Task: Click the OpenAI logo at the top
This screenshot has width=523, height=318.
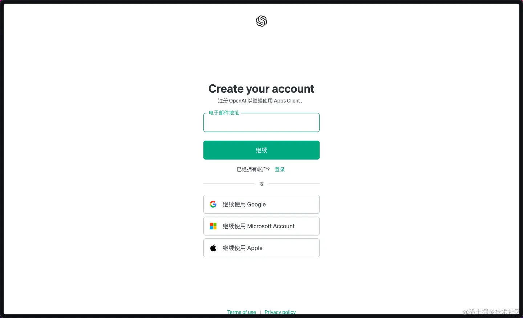Action: pos(261,21)
